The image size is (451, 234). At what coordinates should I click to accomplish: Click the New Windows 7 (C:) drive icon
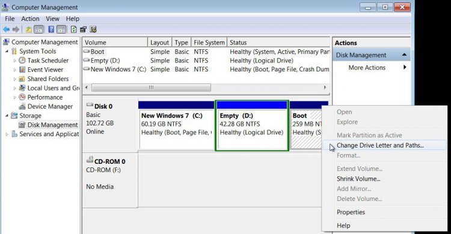pyautogui.click(x=87, y=69)
